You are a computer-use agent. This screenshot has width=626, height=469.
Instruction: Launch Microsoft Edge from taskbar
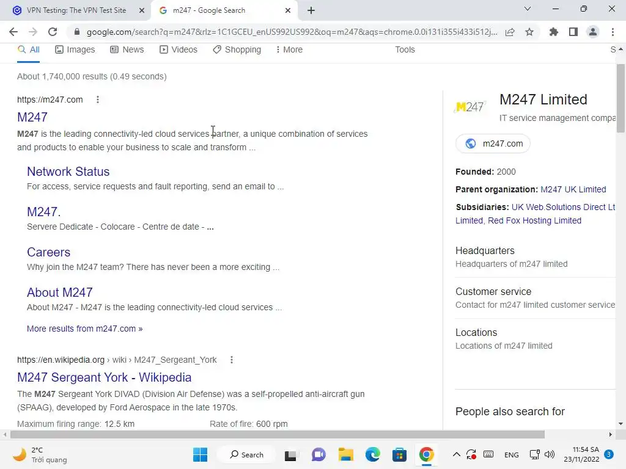372,454
